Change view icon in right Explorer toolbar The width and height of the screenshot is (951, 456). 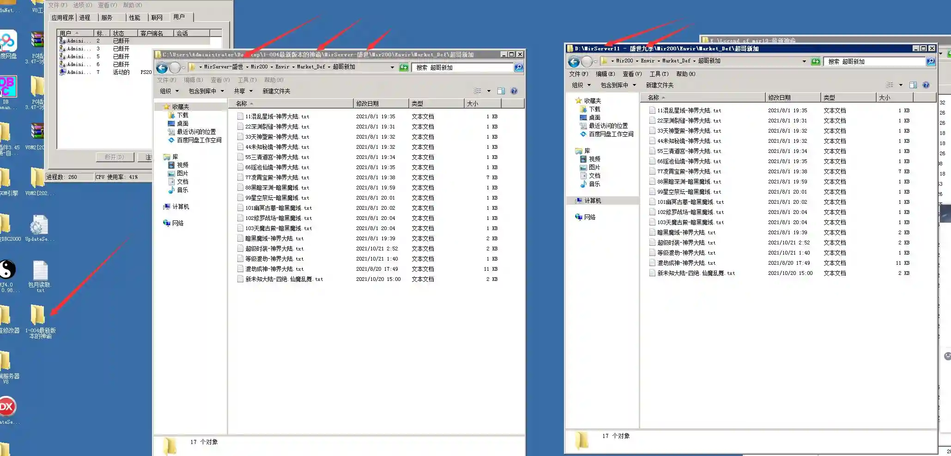click(x=890, y=85)
